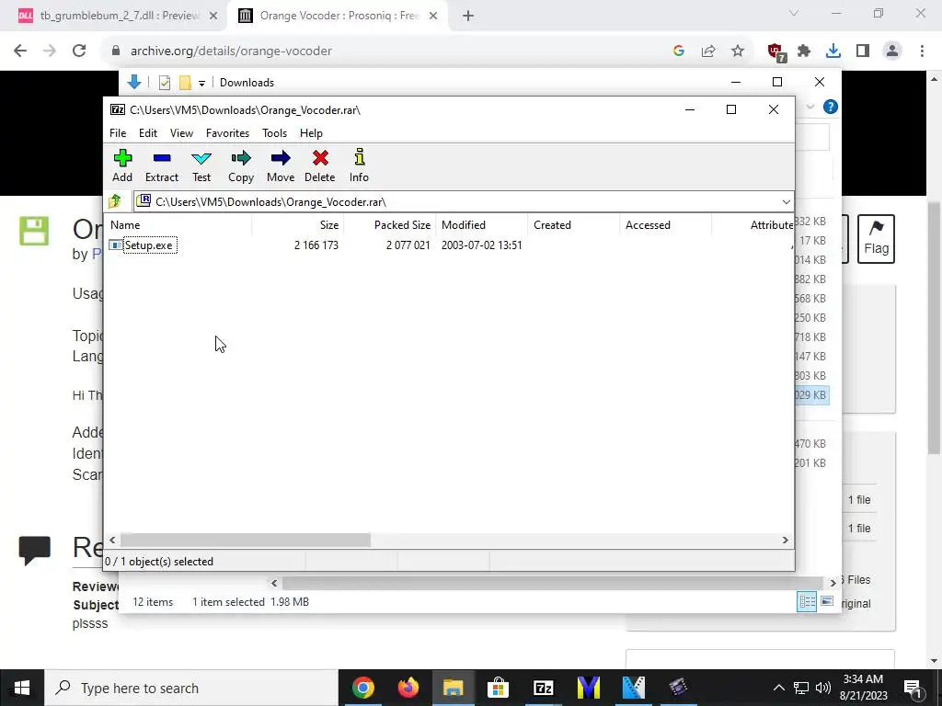The width and height of the screenshot is (942, 706).
Task: Open the Chrome downloads icon
Action: coord(833,51)
